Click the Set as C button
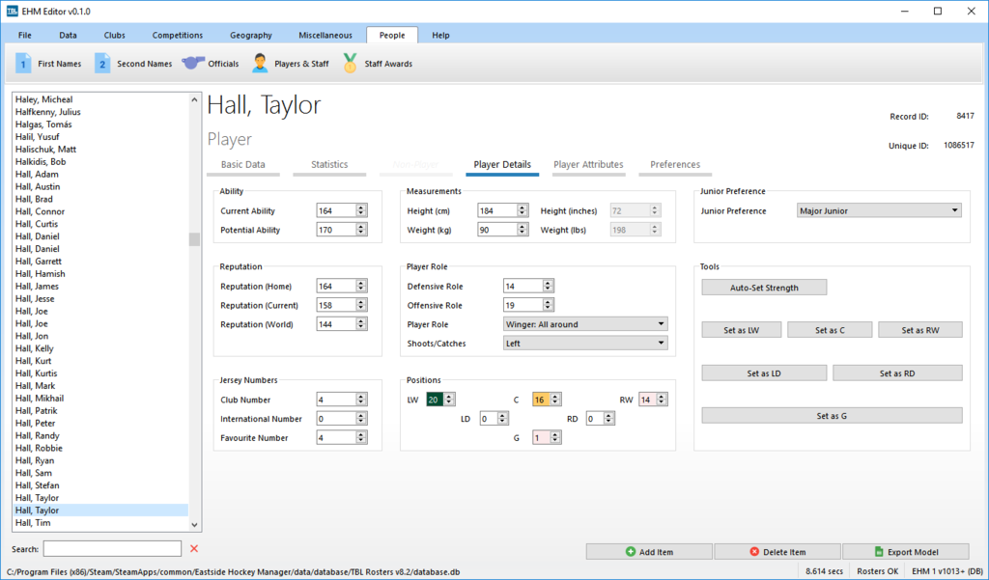The height and width of the screenshot is (580, 989). [x=830, y=330]
